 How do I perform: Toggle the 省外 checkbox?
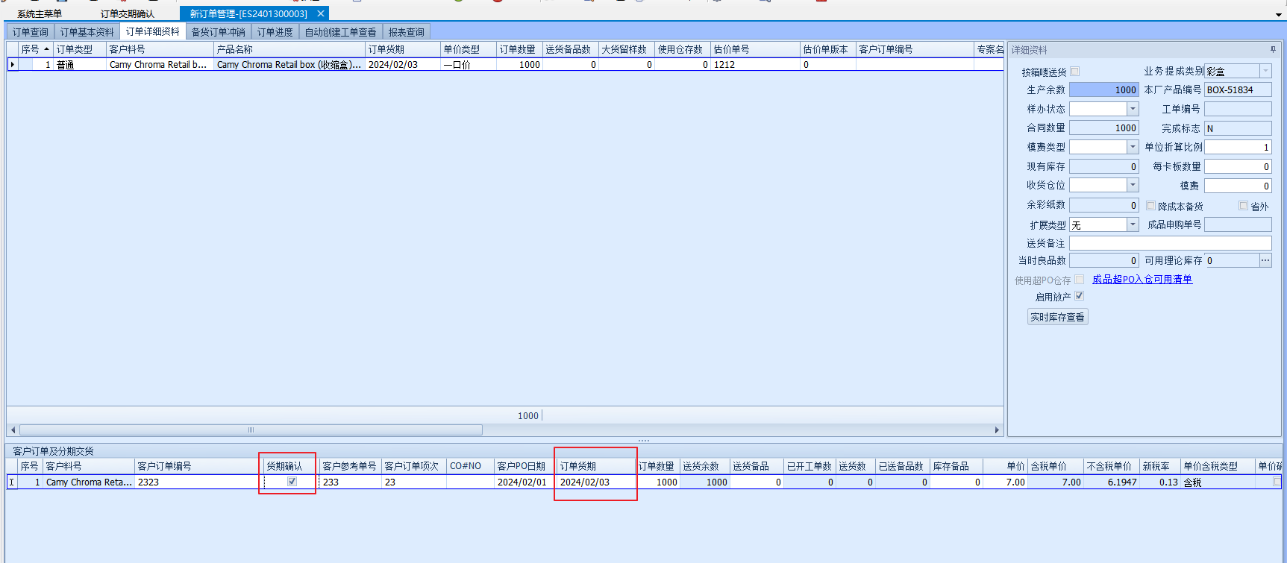click(1244, 206)
